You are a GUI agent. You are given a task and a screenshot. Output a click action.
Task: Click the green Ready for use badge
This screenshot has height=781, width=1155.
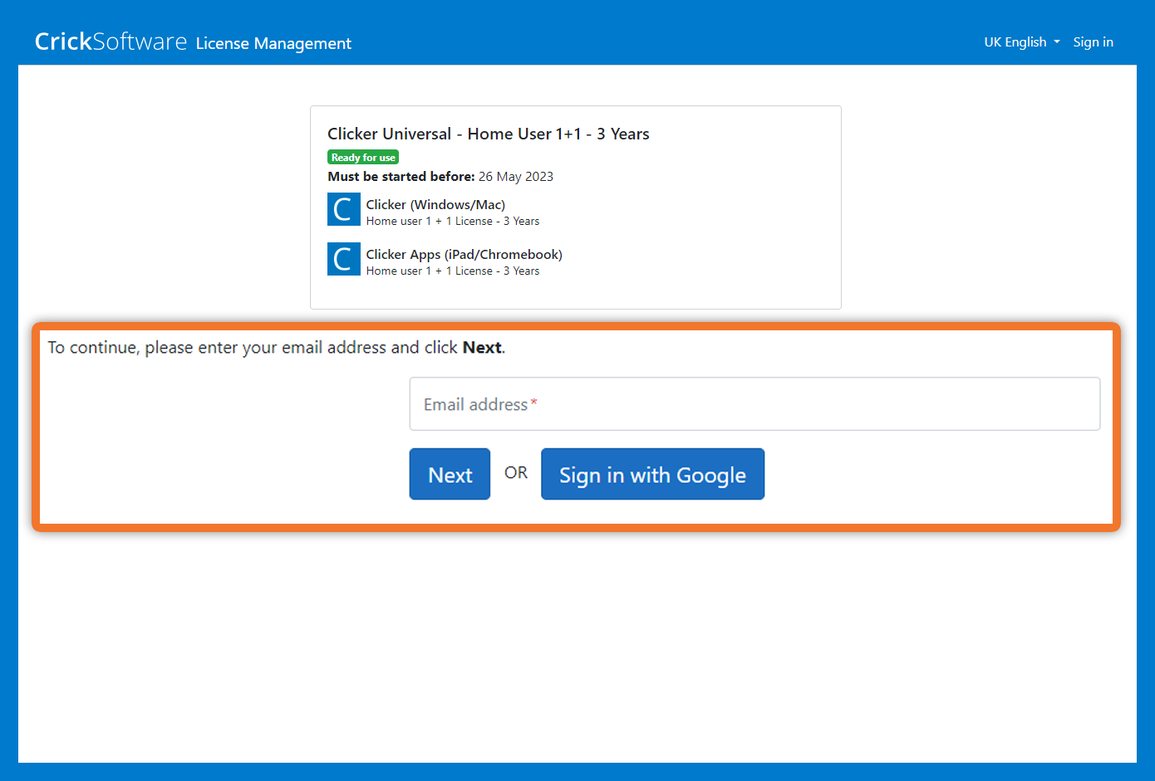(x=363, y=157)
